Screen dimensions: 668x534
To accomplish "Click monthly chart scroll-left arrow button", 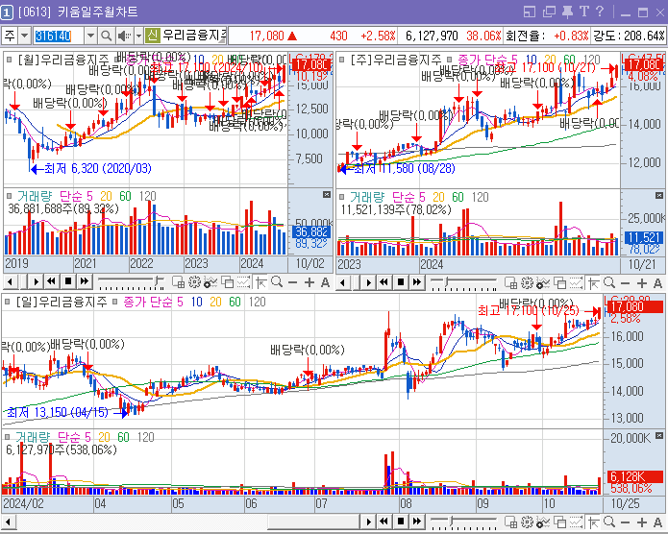I will 11,281.
